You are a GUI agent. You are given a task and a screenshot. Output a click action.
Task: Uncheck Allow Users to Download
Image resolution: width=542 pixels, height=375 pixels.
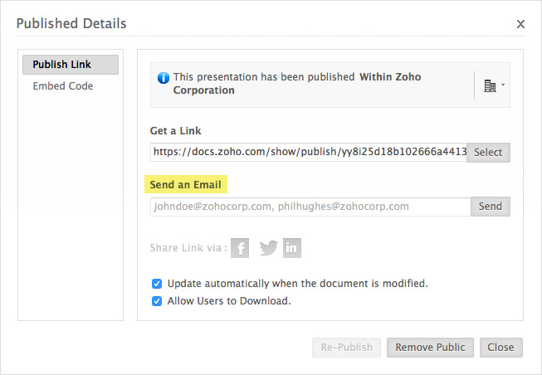pyautogui.click(x=157, y=301)
